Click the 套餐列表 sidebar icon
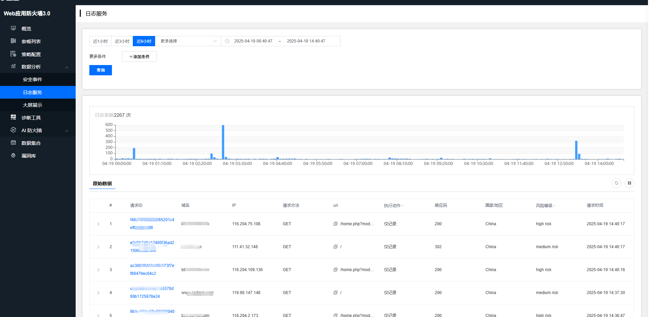The image size is (649, 317). 13,41
